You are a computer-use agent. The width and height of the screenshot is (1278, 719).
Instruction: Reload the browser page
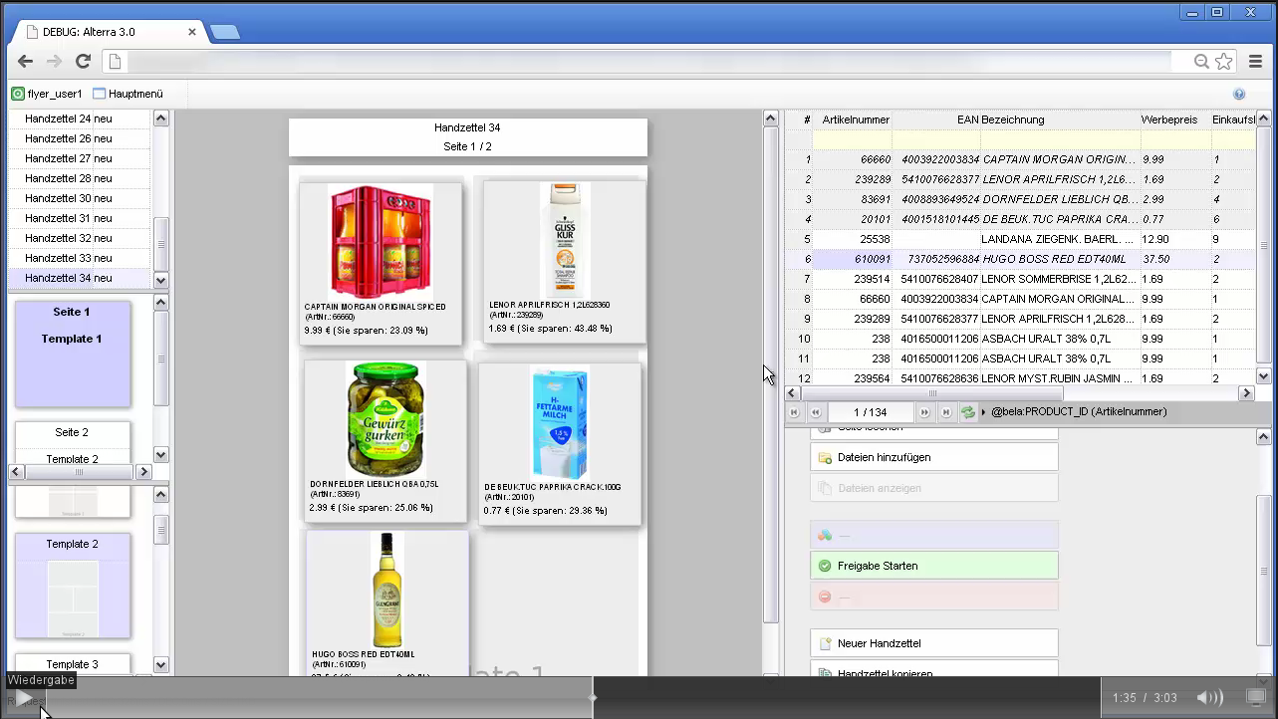84,62
